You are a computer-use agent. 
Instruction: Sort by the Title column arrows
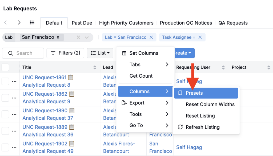tap(95, 67)
